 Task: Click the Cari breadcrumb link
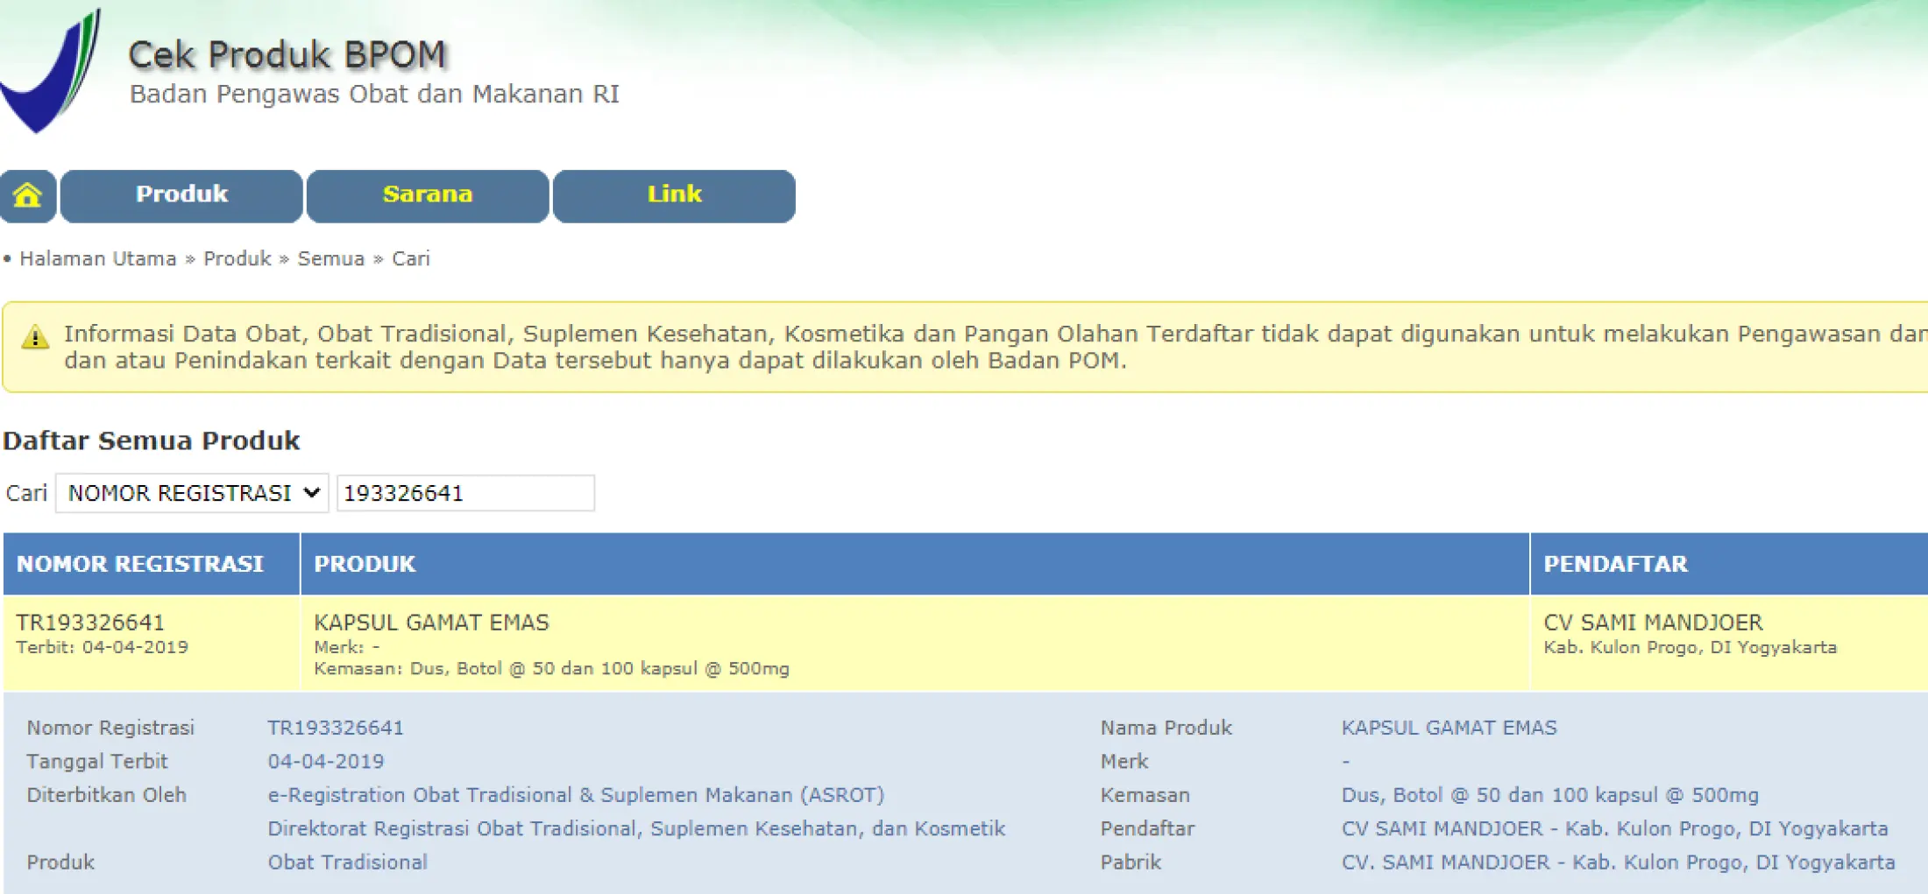(x=410, y=259)
